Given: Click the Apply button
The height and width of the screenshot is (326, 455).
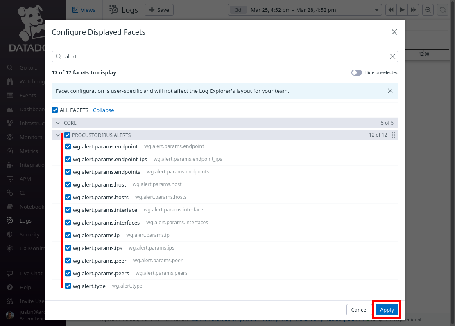Looking at the screenshot, I should (x=387, y=310).
